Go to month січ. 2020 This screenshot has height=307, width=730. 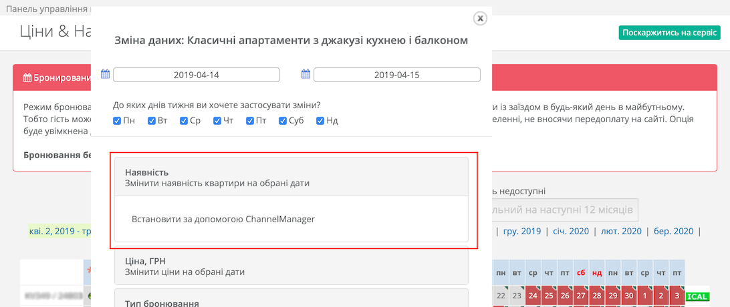(571, 231)
